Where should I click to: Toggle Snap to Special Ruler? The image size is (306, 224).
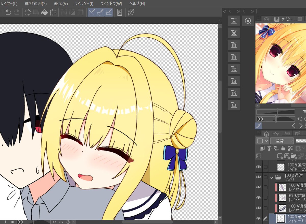click(x=100, y=12)
